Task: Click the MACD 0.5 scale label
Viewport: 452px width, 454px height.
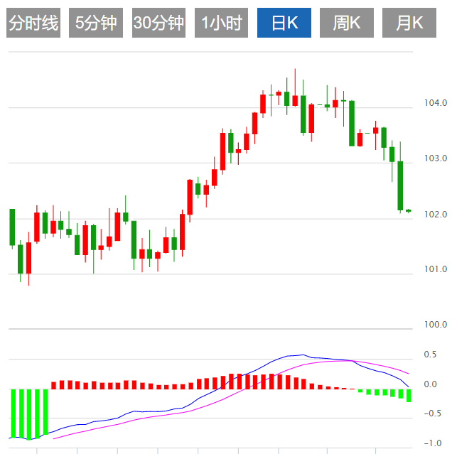Action: (430, 355)
